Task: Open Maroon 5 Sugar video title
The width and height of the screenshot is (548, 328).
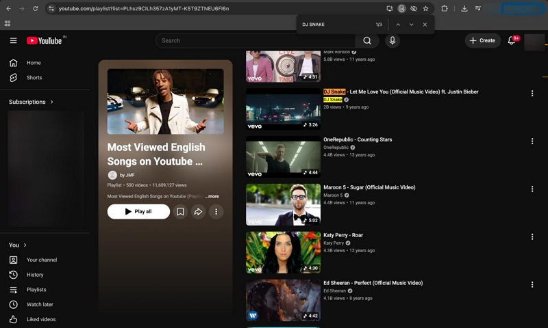Action: click(369, 187)
